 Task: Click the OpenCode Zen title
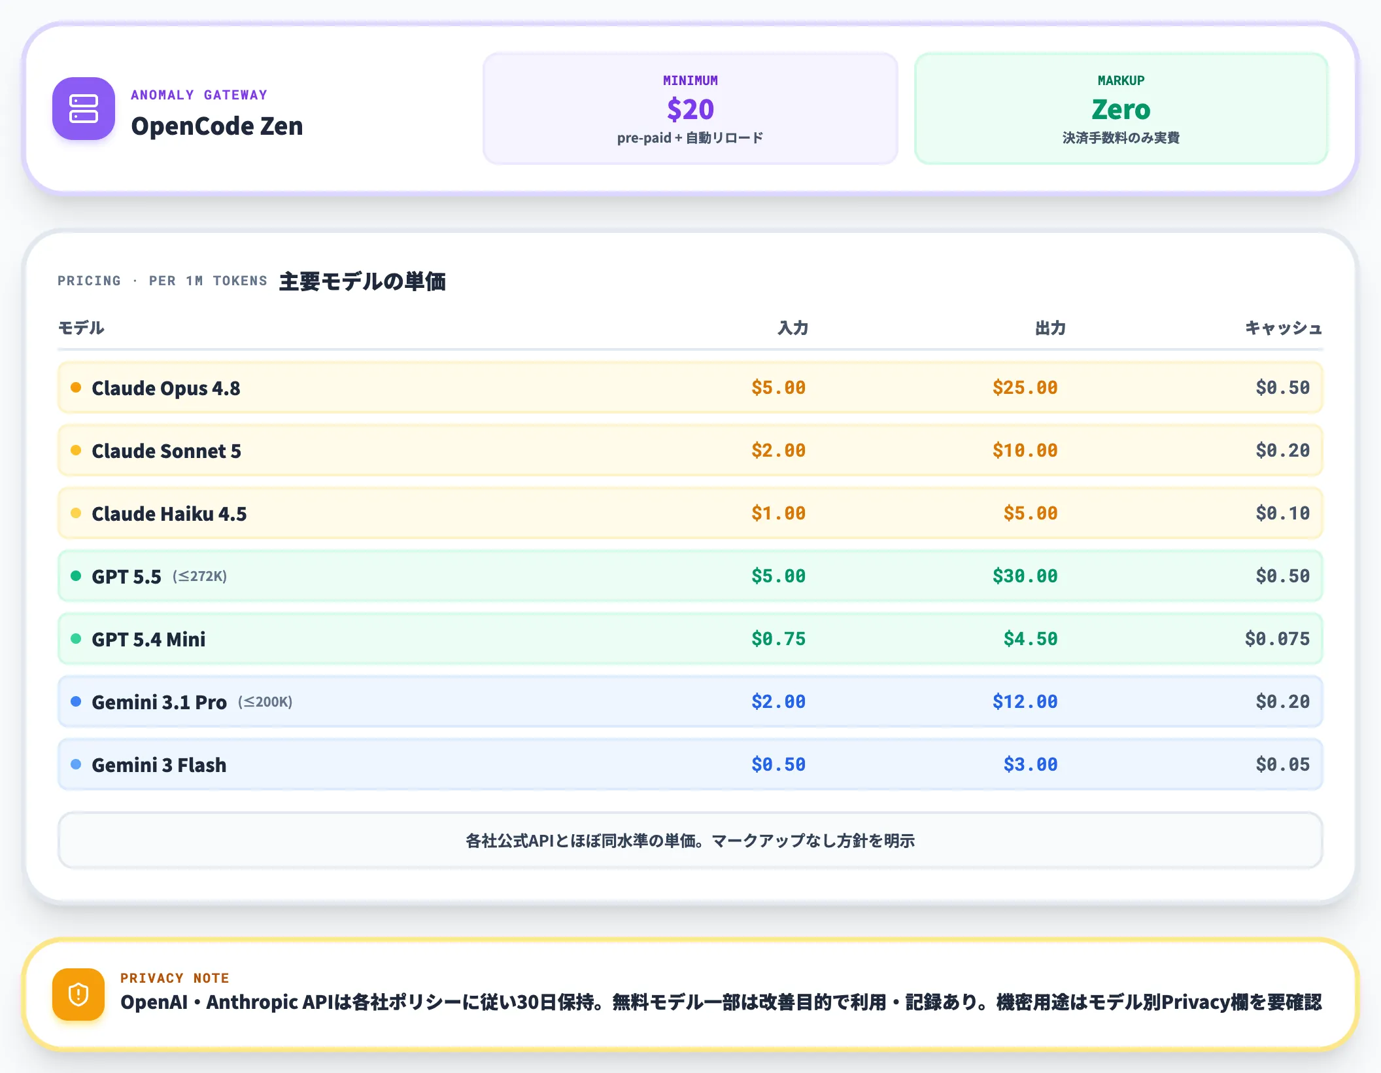(x=217, y=126)
